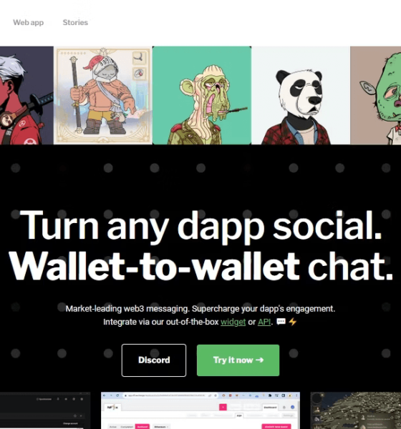Select the green goblin NFT image
Image resolution: width=401 pixels, height=429 pixels.
point(375,95)
